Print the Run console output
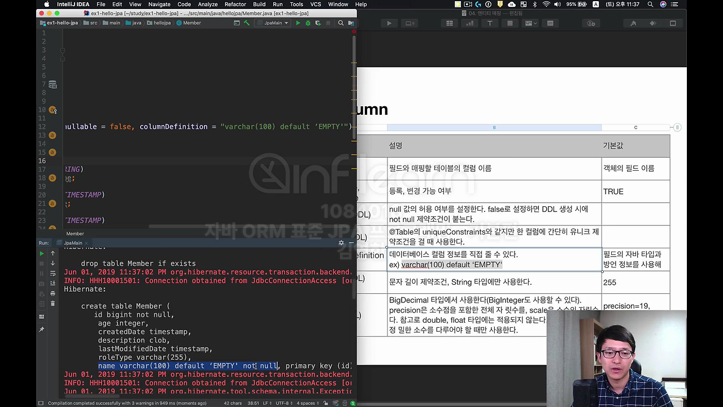 53,293
